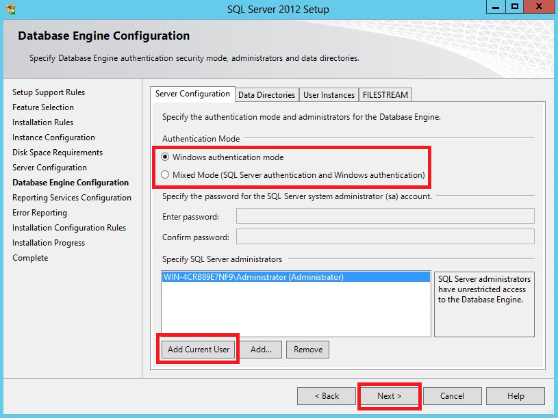The width and height of the screenshot is (558, 418).
Task: Select the Server Configuration tab
Action: 192,94
